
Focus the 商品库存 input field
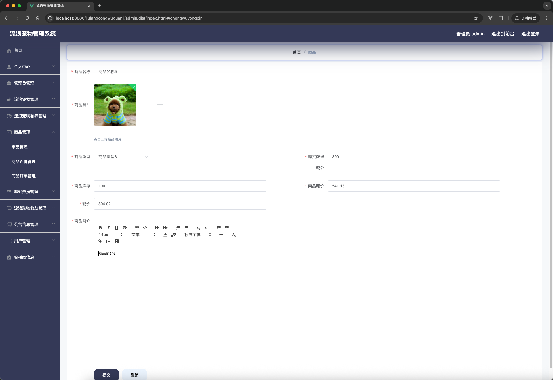coord(180,186)
